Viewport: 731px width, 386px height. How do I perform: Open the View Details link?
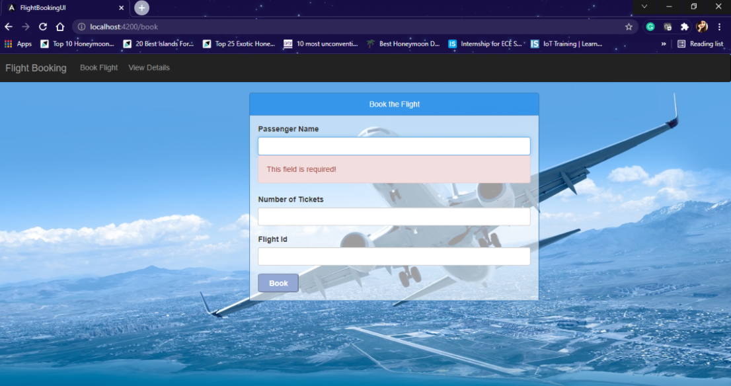click(149, 67)
